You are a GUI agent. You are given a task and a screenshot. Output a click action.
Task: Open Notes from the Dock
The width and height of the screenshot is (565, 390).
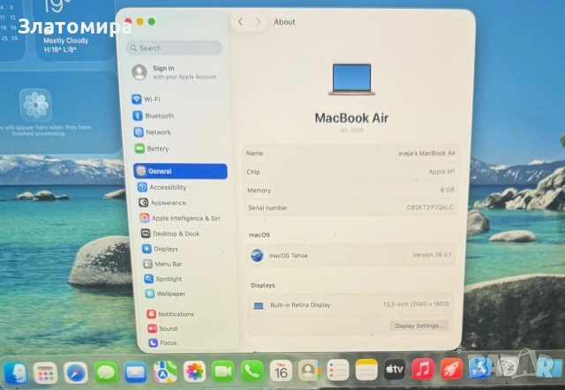(366, 370)
